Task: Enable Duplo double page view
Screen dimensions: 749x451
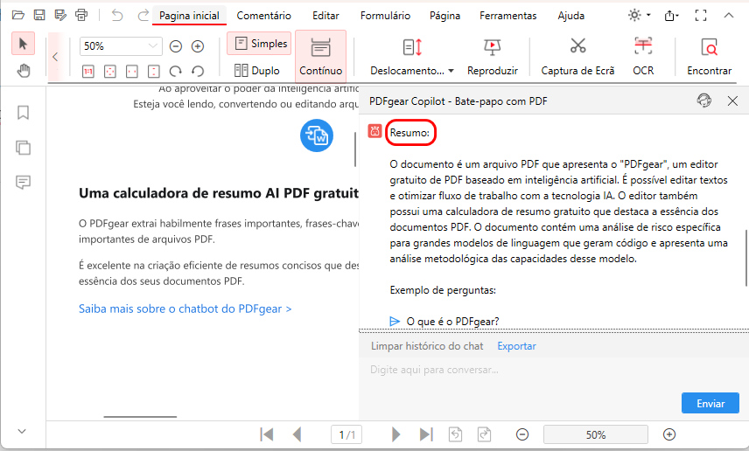Action: click(257, 71)
